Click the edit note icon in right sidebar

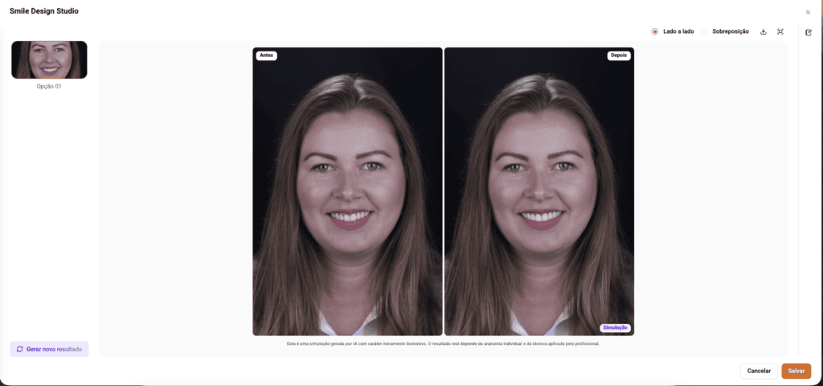tap(809, 32)
